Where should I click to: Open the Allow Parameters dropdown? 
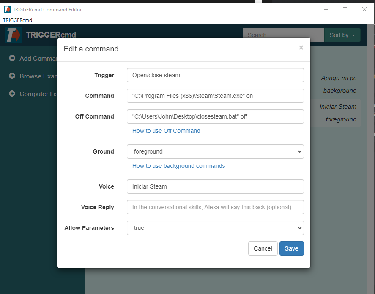point(215,228)
